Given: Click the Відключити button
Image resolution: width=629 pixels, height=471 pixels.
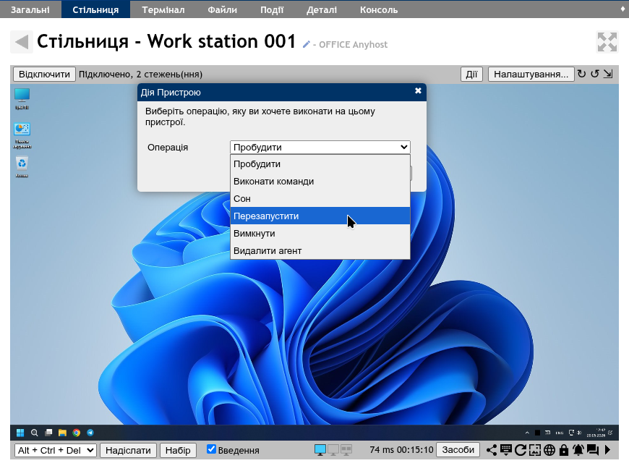Looking at the screenshot, I should pos(44,75).
